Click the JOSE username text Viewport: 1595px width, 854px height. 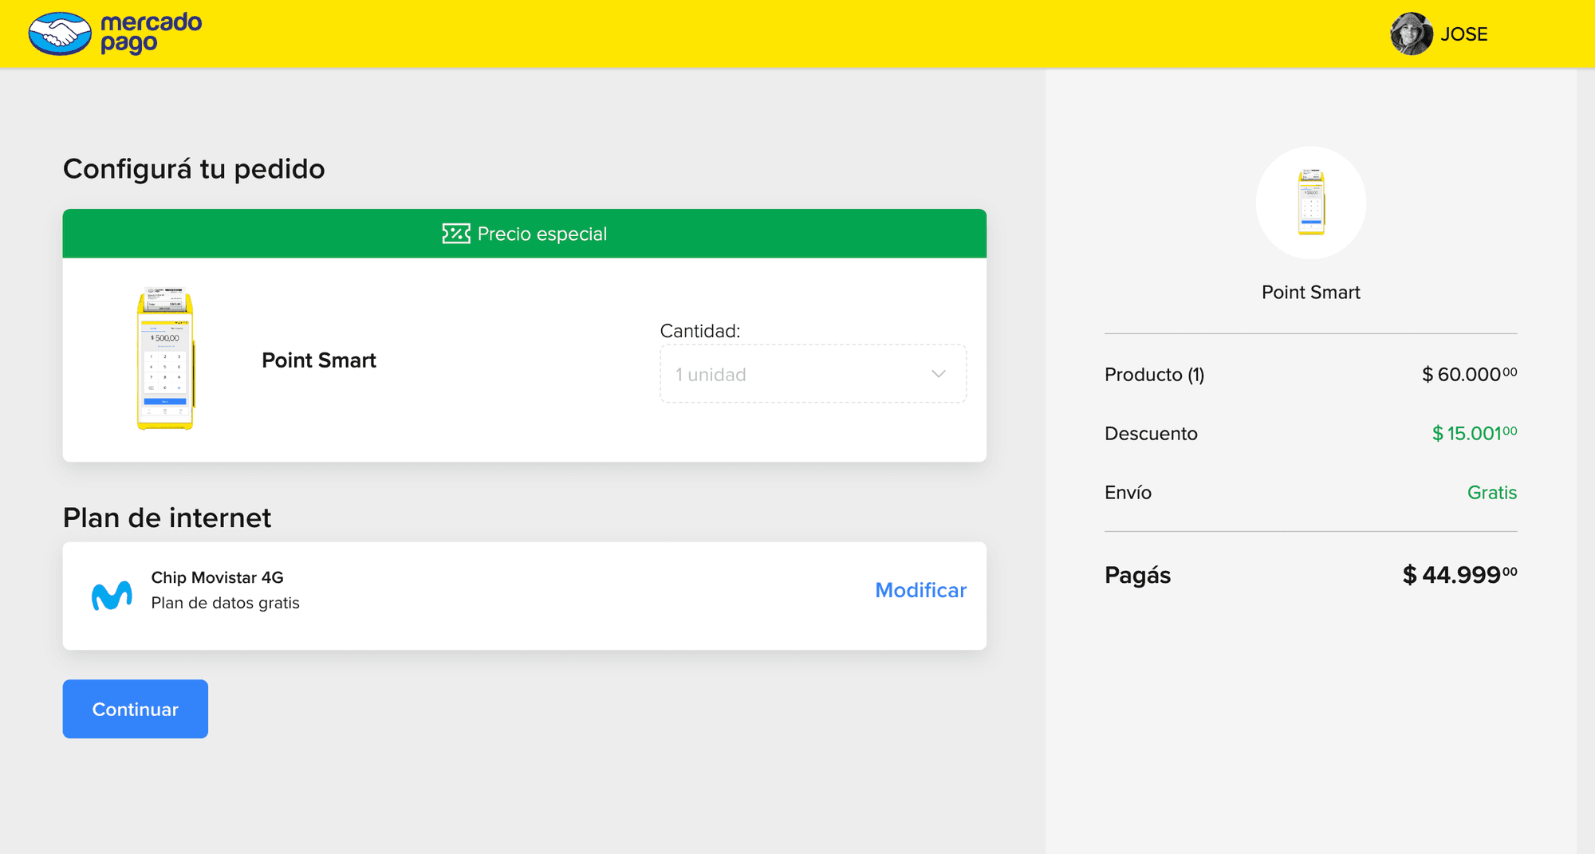(x=1463, y=34)
